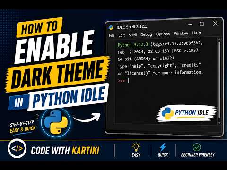Click the Quick lightning bolt icon

(163, 147)
